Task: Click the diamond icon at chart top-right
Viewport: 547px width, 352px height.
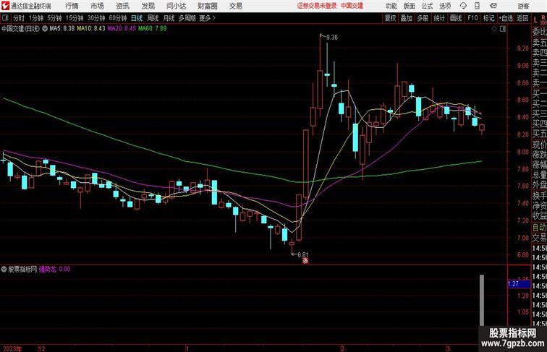Action: click(x=494, y=29)
